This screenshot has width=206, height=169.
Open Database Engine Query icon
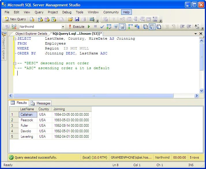click(x=32, y=19)
